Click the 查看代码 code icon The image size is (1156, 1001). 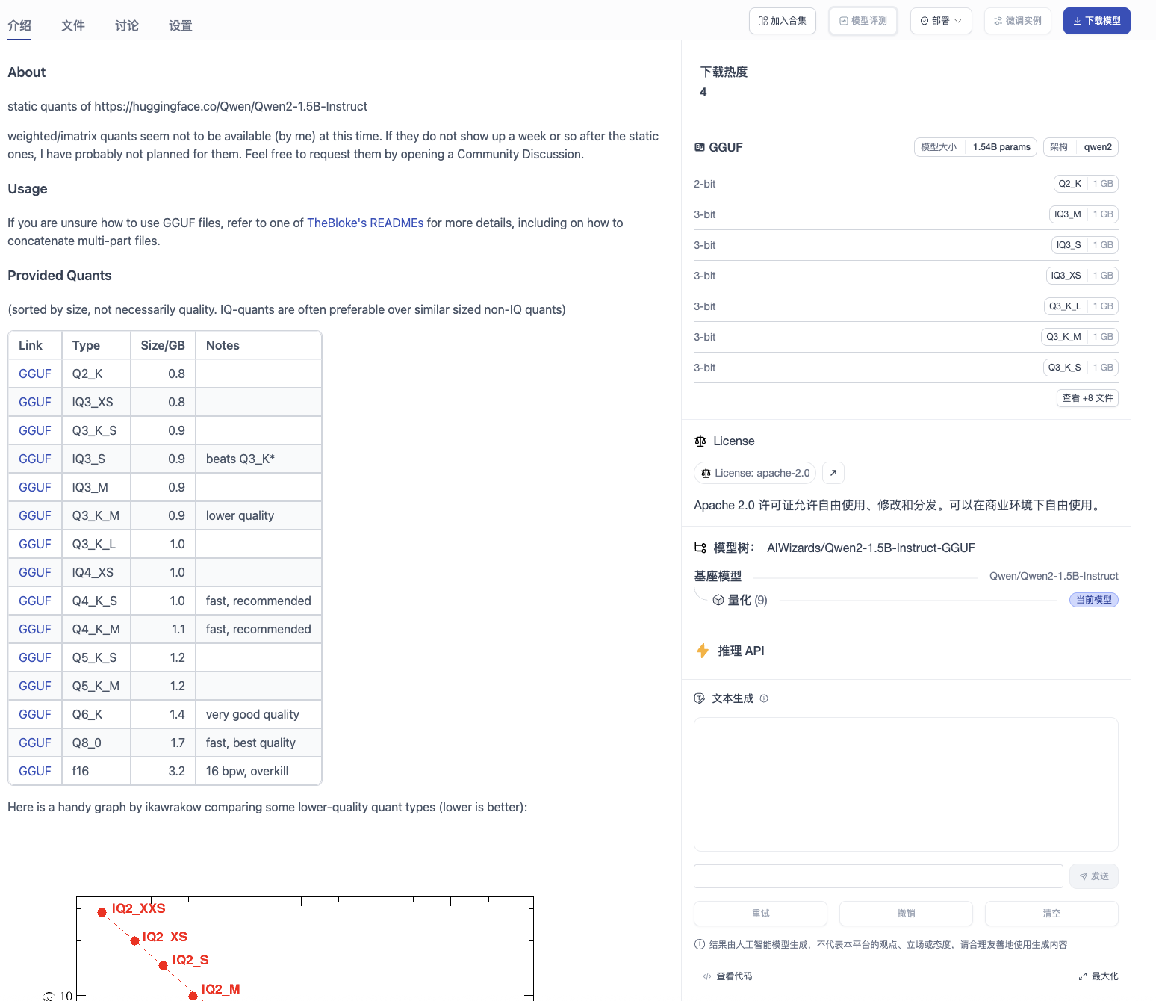[706, 976]
